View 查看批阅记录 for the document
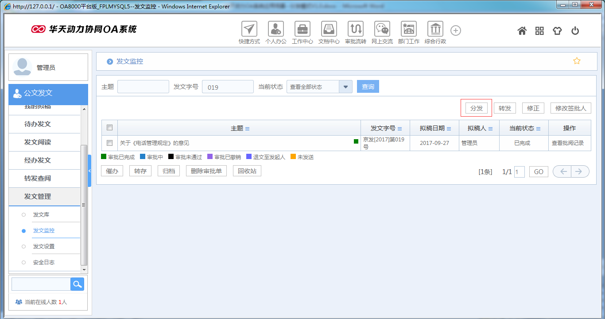The height and width of the screenshot is (319, 605). coord(570,143)
